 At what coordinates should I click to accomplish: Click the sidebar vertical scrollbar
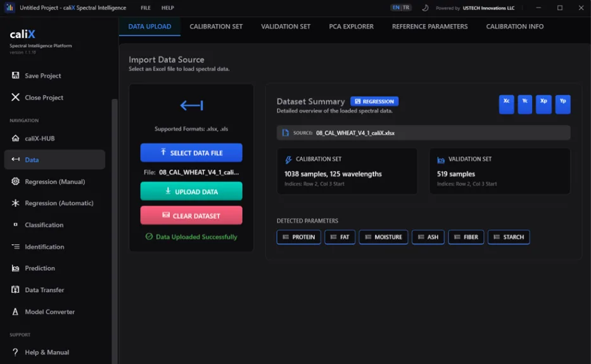[x=115, y=230]
